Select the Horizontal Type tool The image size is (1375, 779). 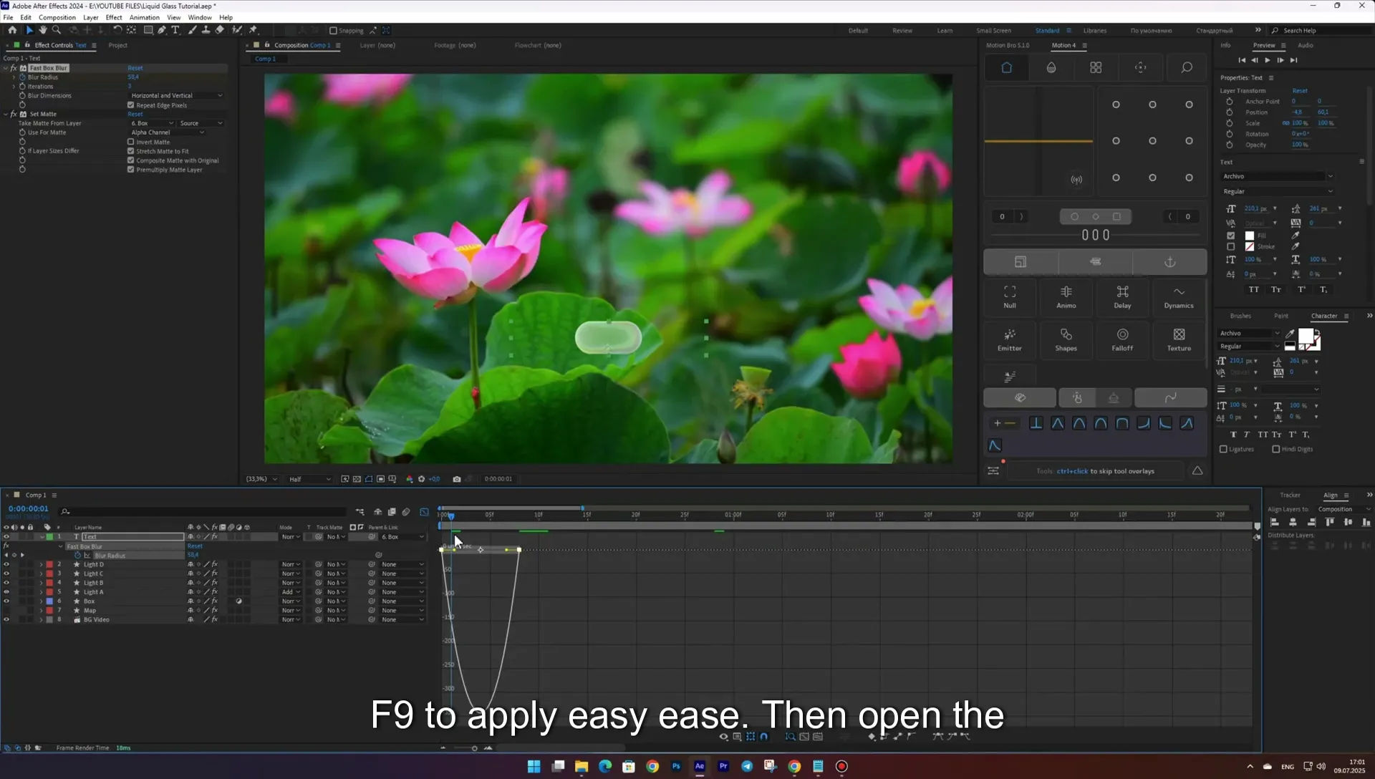click(175, 30)
